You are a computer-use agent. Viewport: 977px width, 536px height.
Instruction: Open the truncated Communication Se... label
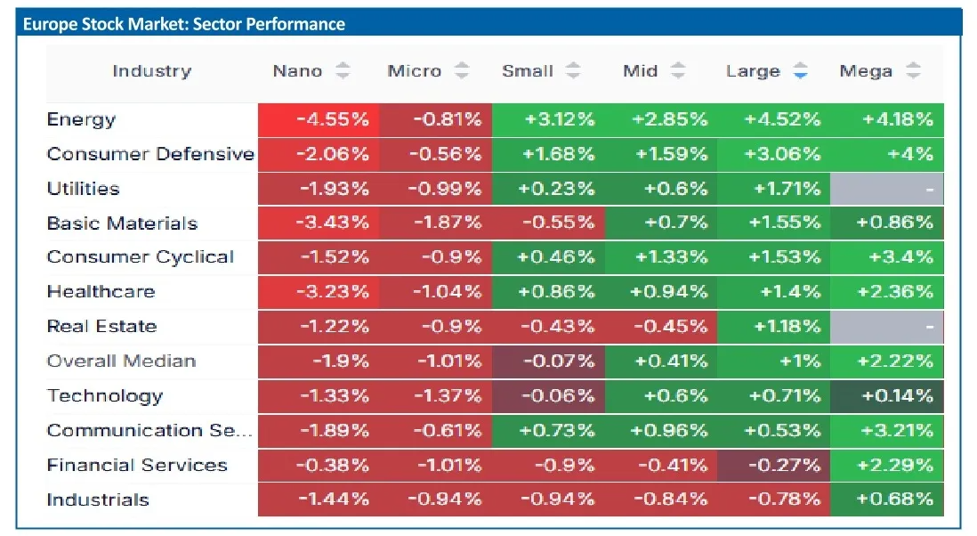149,431
